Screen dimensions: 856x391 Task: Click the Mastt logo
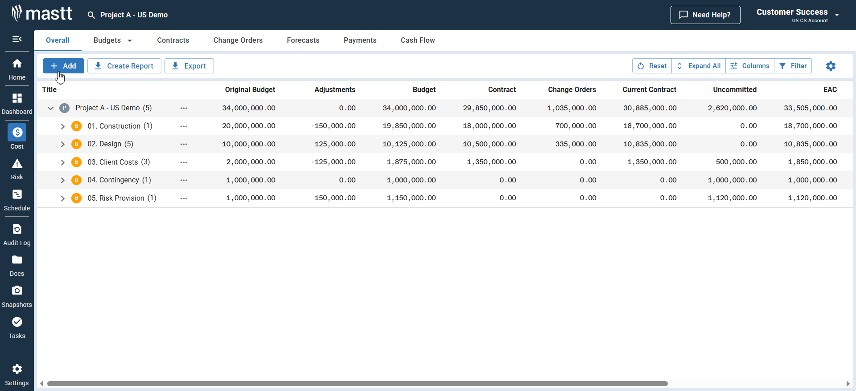[x=42, y=13]
